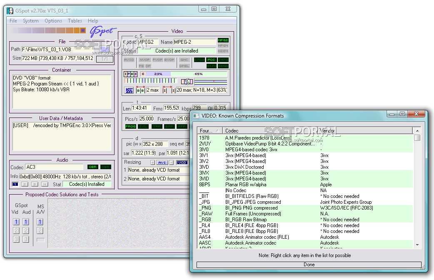Click the MPG2 codec indicator
This screenshot has width=434, height=280.
click(x=223, y=40)
